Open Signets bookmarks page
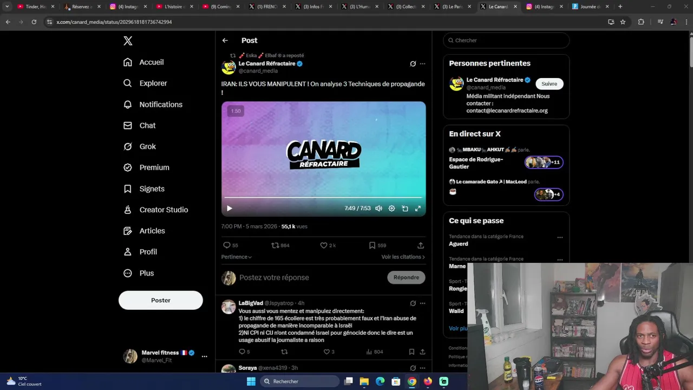This screenshot has width=693, height=390. 144,189
